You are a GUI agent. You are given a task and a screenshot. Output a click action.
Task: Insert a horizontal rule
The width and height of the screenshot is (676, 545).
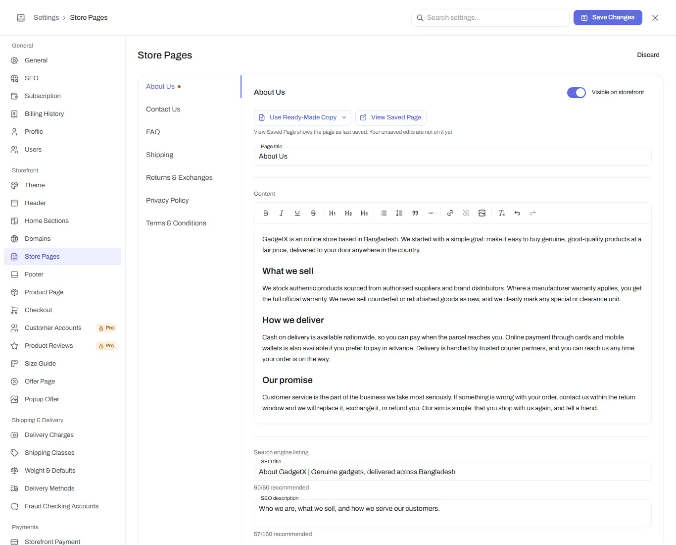tap(431, 213)
